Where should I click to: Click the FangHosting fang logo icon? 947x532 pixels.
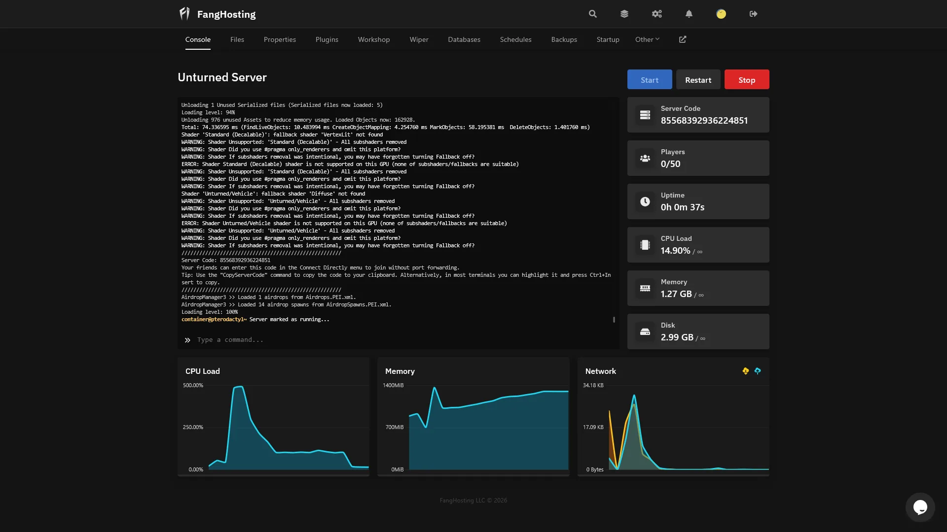[184, 14]
